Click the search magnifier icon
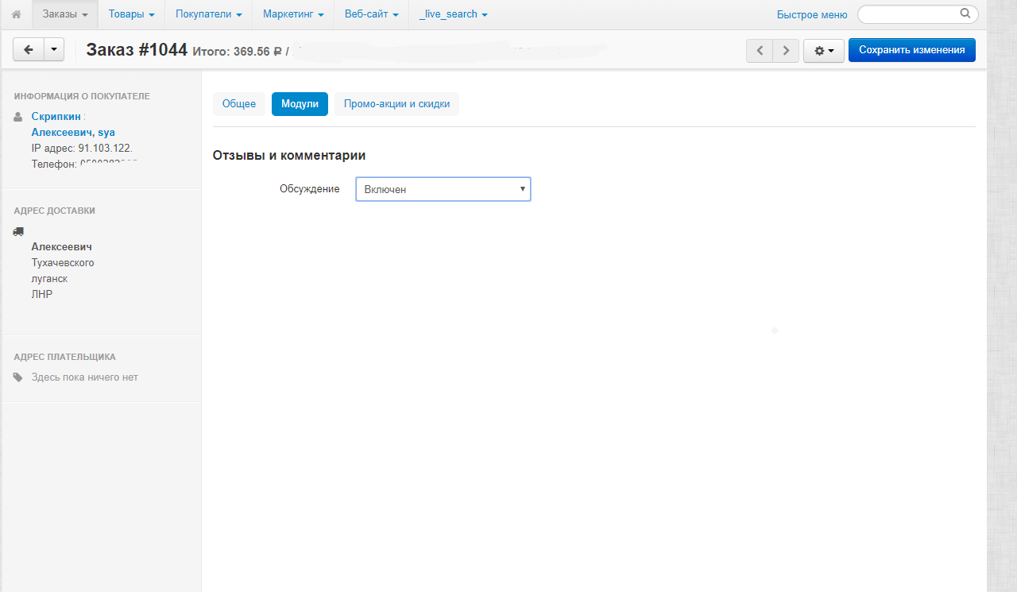The width and height of the screenshot is (1017, 592). (965, 14)
